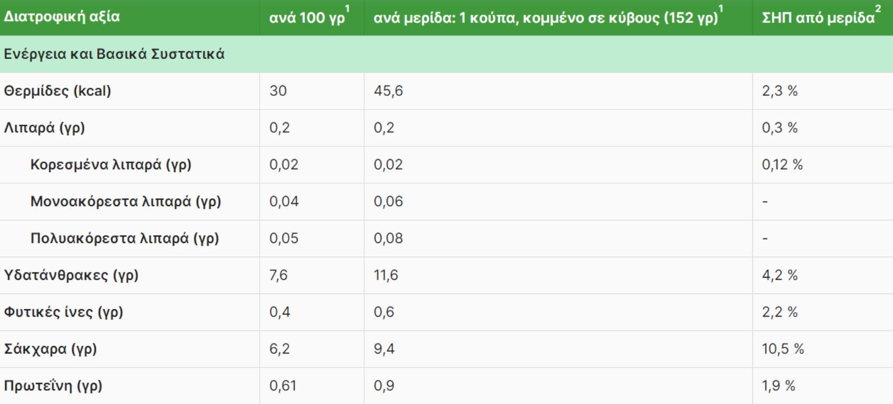Screen dimensions: 893x404
Task: Click the ανά μερίδα 1 κούπα column header
Action: (545, 18)
